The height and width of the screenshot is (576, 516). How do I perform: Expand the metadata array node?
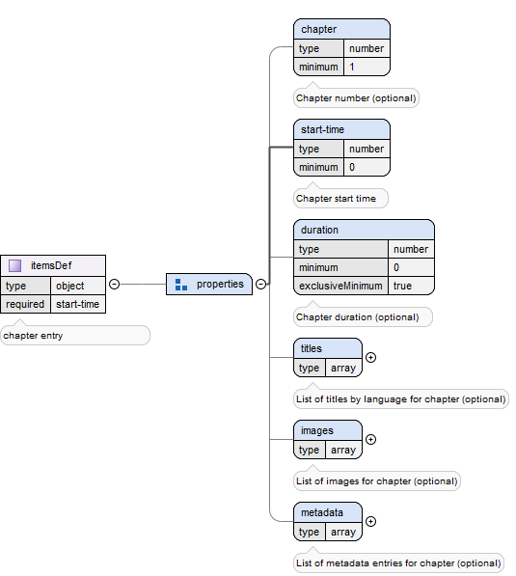tap(371, 521)
